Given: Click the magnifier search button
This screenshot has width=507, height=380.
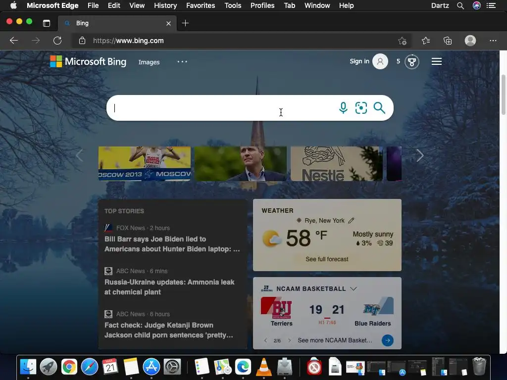Looking at the screenshot, I should (x=379, y=107).
